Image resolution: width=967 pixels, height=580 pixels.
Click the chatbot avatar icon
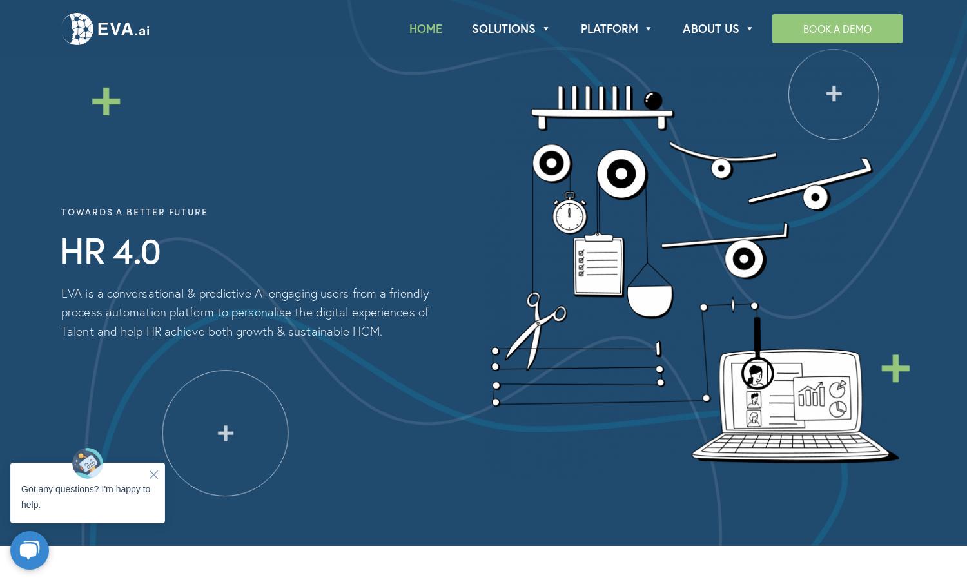click(x=88, y=463)
